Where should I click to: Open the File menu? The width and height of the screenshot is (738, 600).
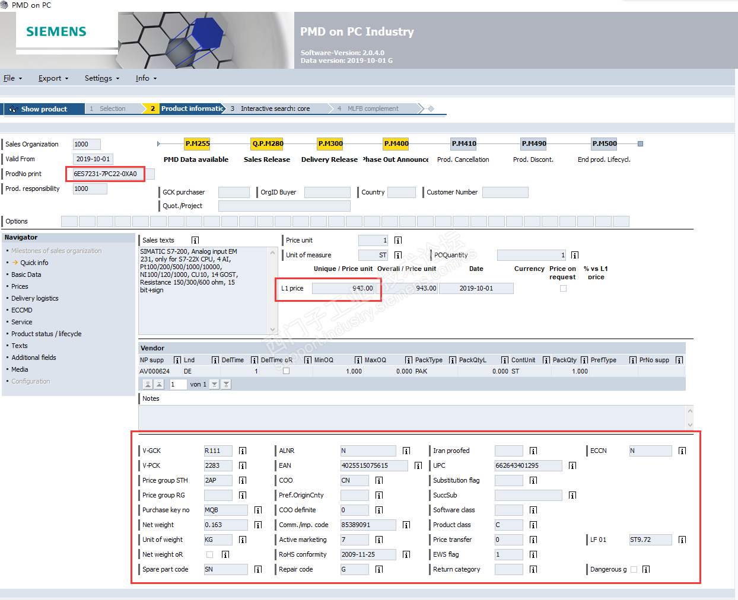12,78
